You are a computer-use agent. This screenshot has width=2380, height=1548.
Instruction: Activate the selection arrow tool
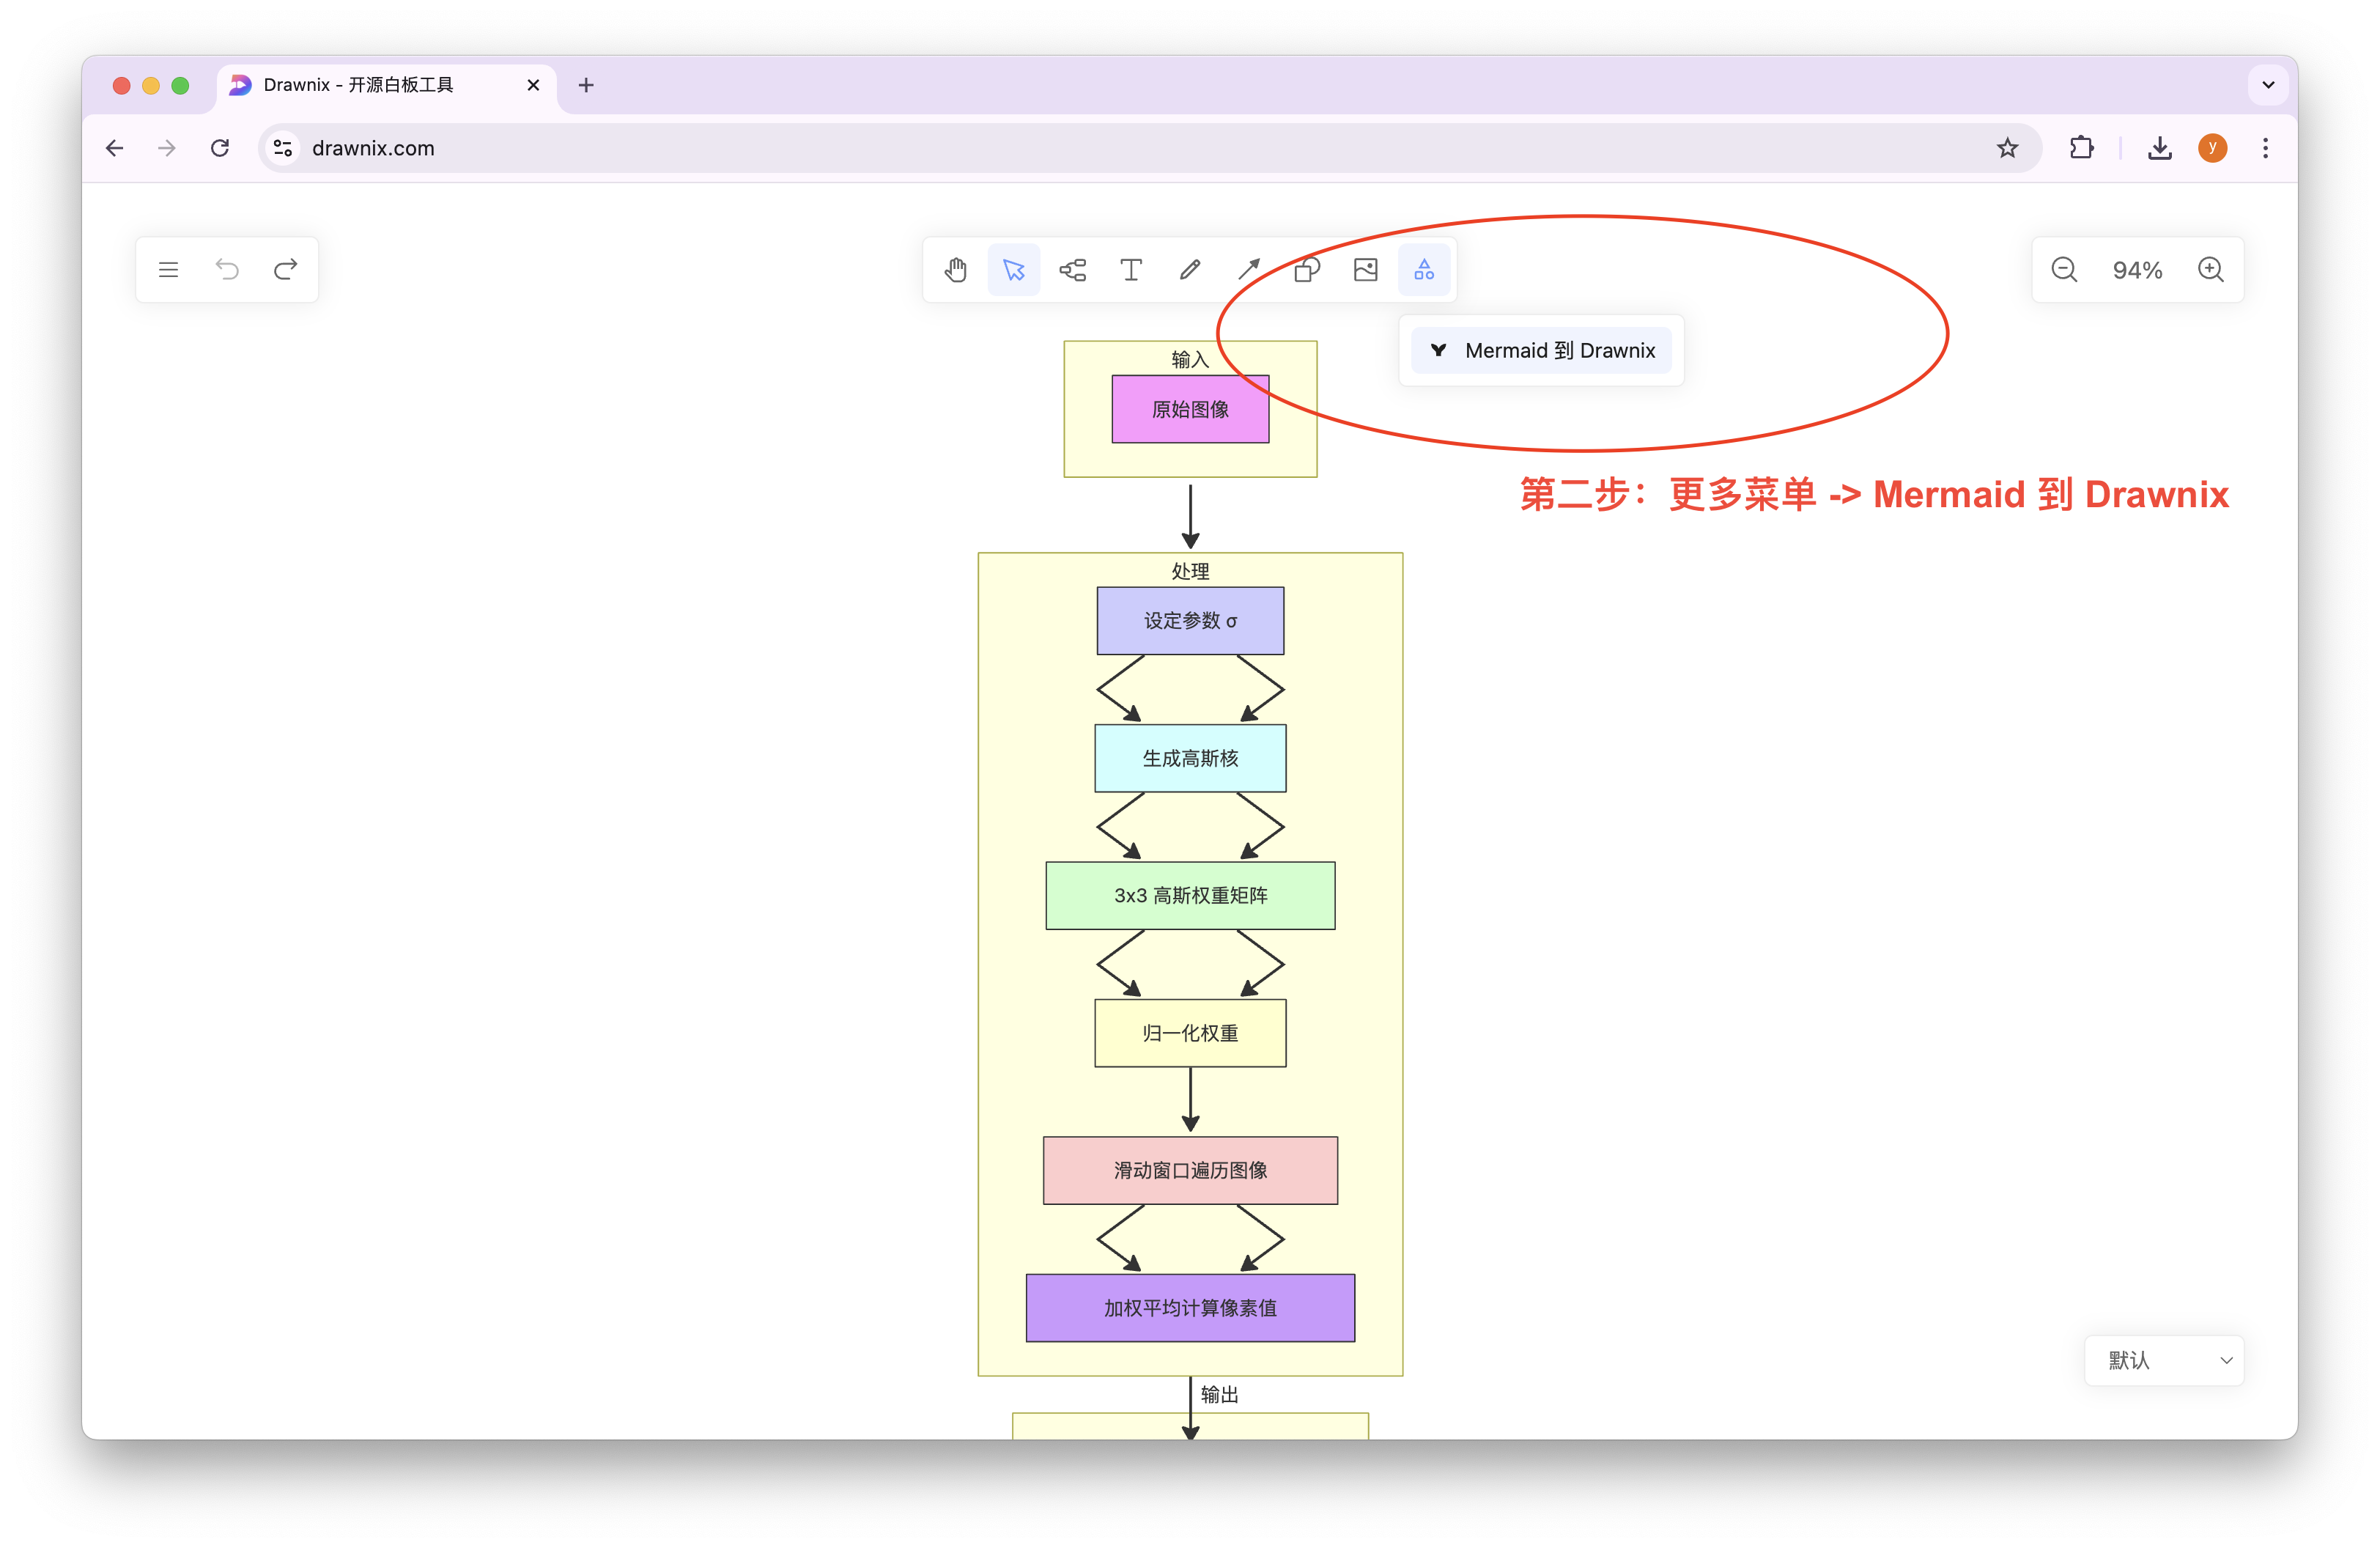(x=1013, y=270)
